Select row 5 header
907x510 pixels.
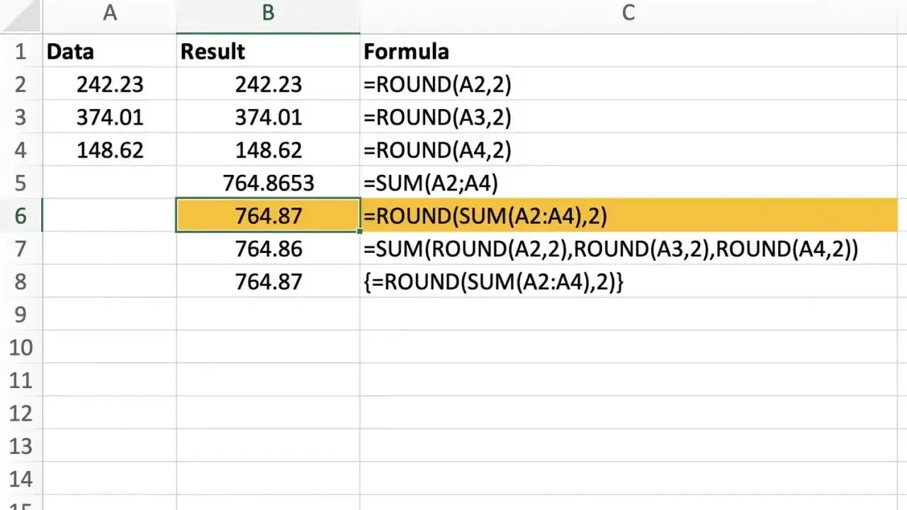click(x=21, y=183)
